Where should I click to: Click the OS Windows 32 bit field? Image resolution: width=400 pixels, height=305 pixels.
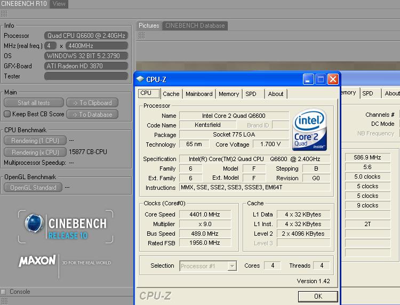click(86, 56)
